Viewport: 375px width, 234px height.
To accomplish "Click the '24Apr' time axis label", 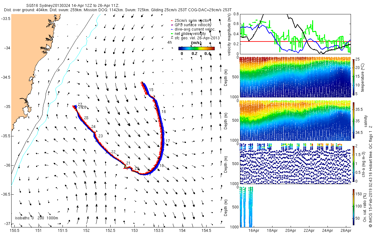I will click(327, 231).
